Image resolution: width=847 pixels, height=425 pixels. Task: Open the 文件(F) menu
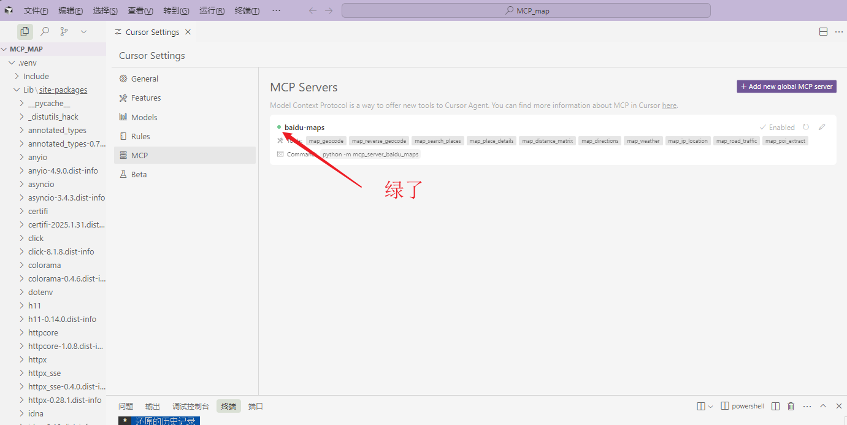coord(36,10)
